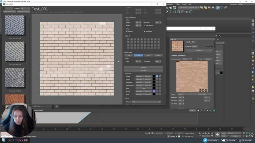Click the eye-shaped icon in second toolbar row
The image size is (255, 143).
tap(187, 12)
